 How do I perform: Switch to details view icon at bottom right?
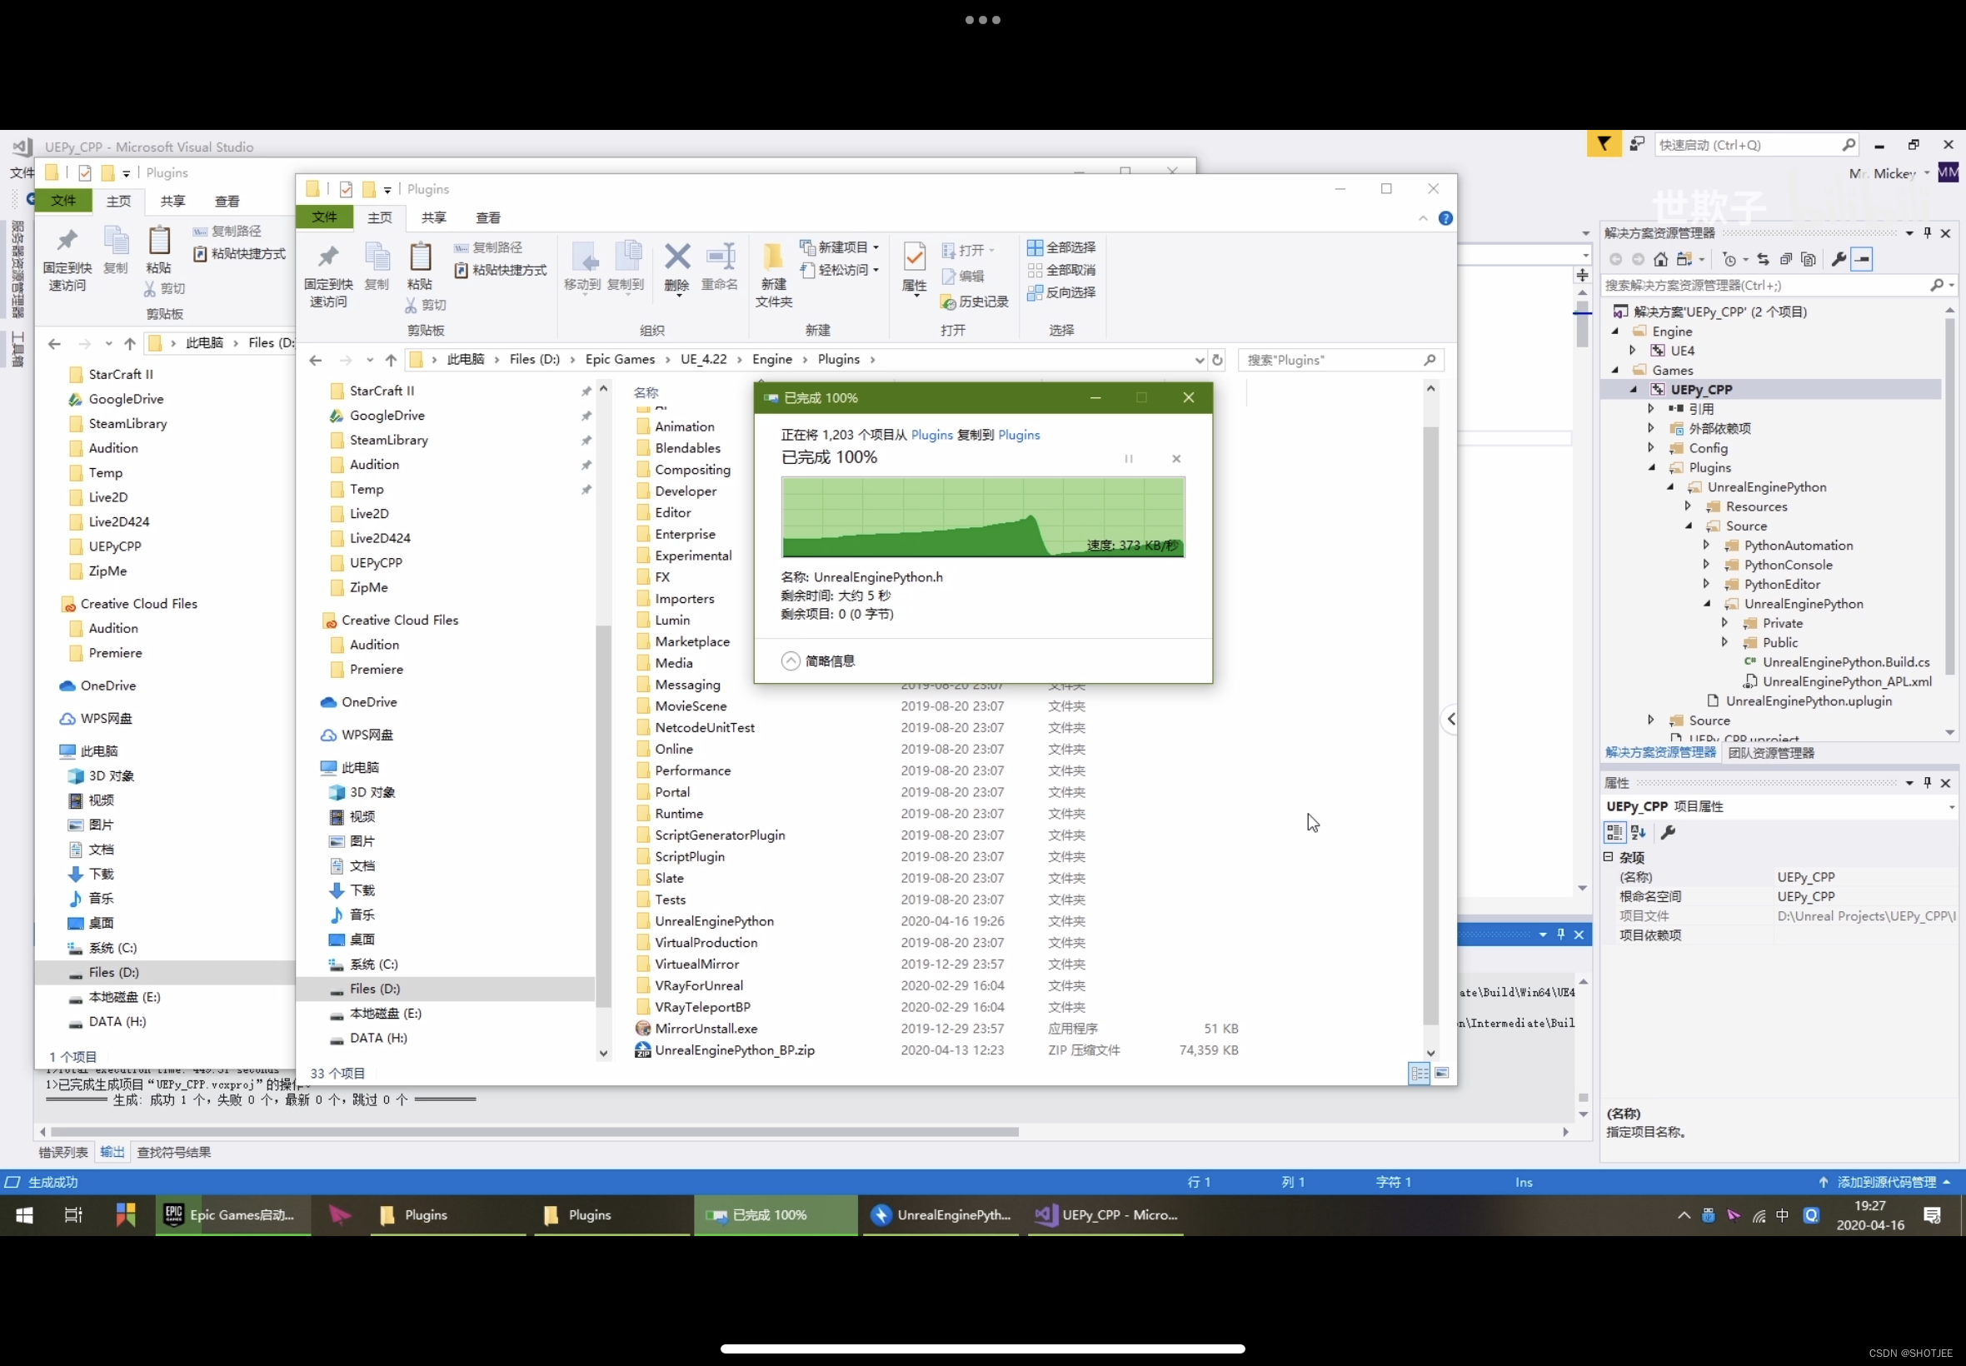coord(1419,1073)
